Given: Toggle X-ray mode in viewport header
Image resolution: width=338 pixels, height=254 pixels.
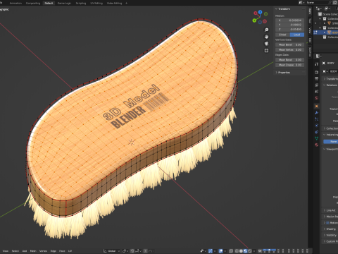Looking at the screenshot, I should pos(231,251).
